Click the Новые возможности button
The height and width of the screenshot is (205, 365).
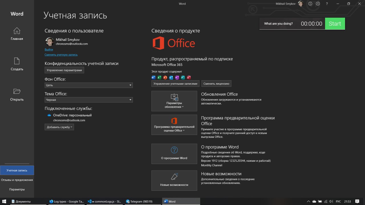(x=174, y=181)
